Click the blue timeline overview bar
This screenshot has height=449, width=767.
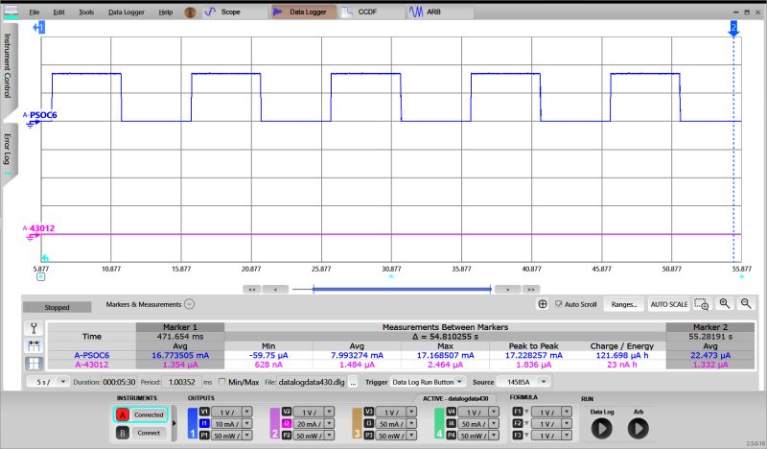tap(401, 290)
